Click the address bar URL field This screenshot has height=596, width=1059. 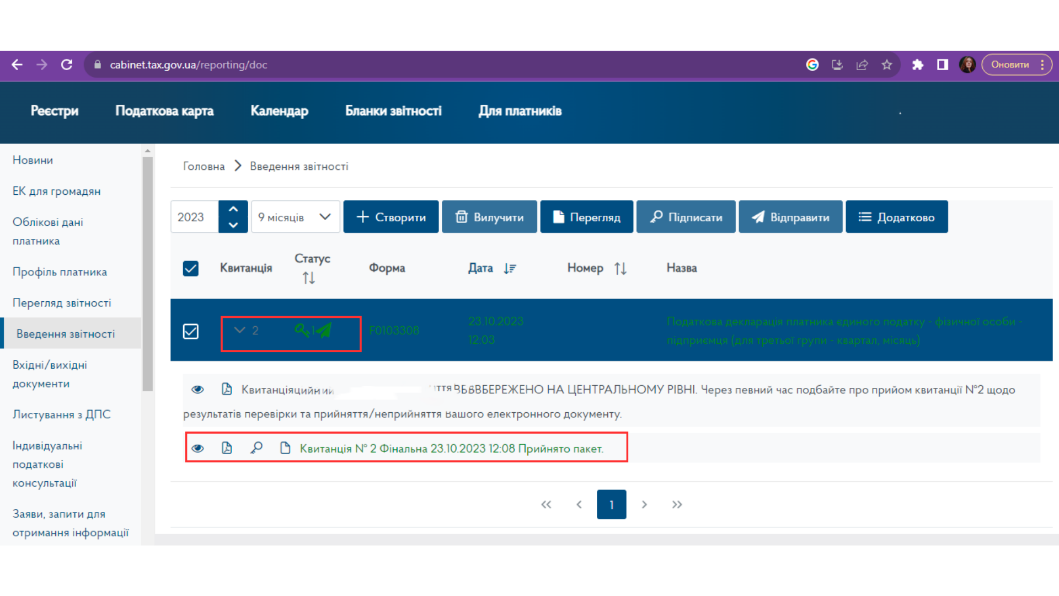(441, 65)
